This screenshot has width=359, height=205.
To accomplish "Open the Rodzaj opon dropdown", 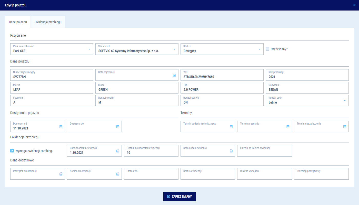I will click(344, 101).
